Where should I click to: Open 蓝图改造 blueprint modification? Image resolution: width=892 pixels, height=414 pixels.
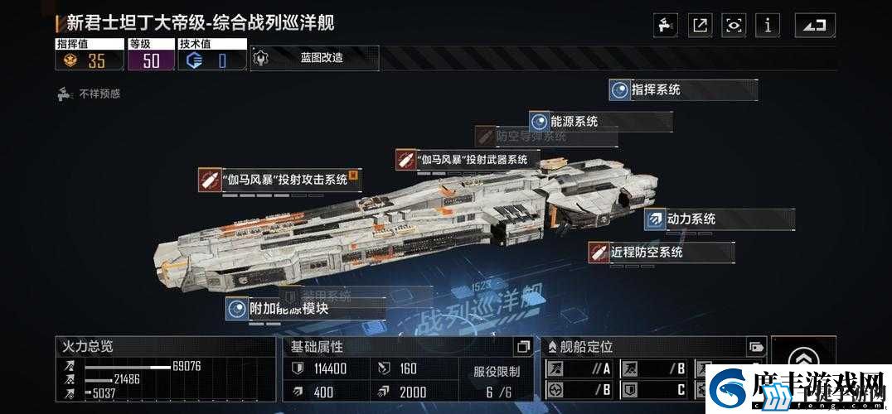click(314, 58)
